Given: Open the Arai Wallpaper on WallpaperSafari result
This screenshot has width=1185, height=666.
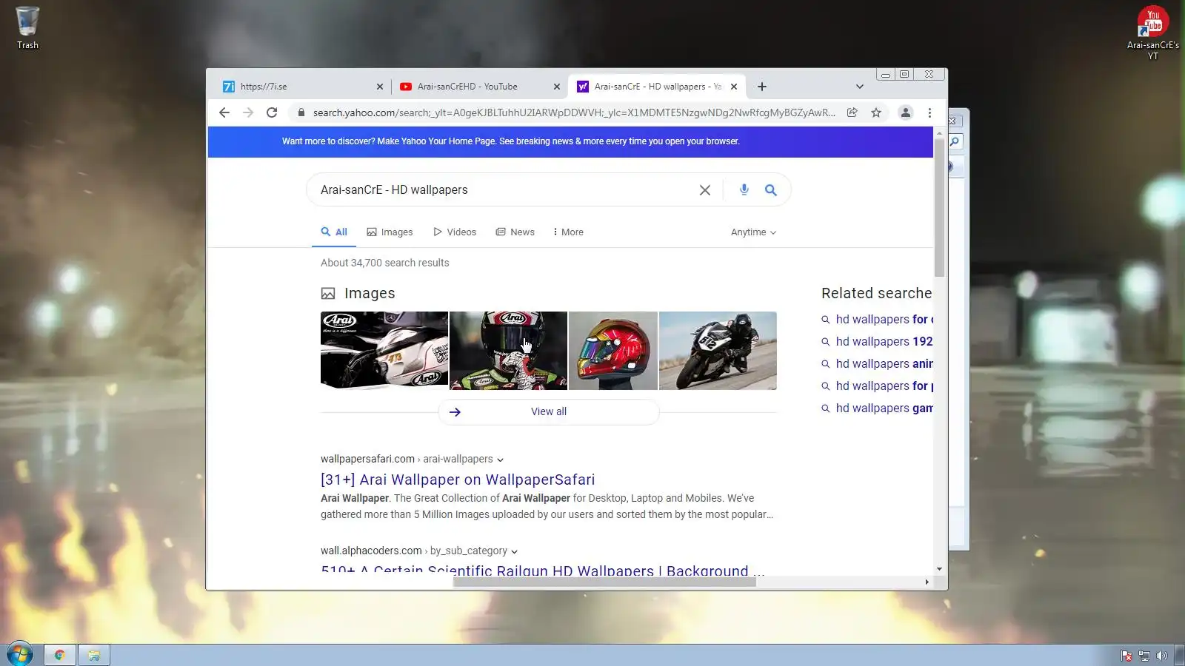Looking at the screenshot, I should [x=458, y=480].
